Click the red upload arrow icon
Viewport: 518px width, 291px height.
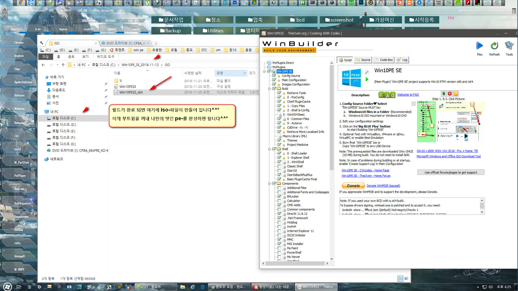pos(450,94)
